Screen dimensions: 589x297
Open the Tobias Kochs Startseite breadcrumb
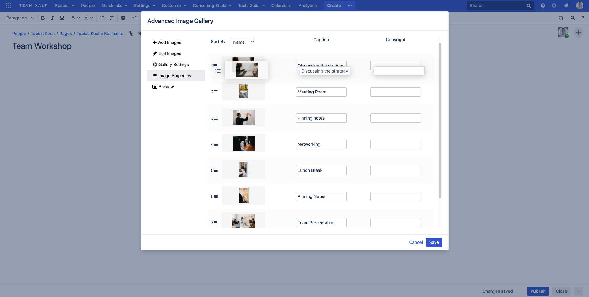[x=100, y=34]
